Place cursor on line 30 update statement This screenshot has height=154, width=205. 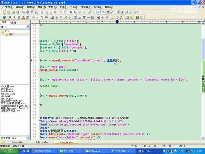[113, 80]
